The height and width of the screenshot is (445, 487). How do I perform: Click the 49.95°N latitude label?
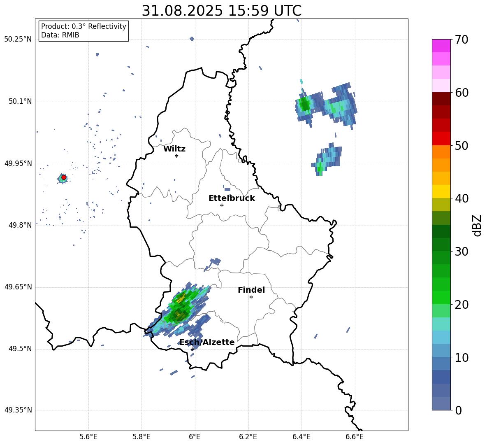(18, 163)
